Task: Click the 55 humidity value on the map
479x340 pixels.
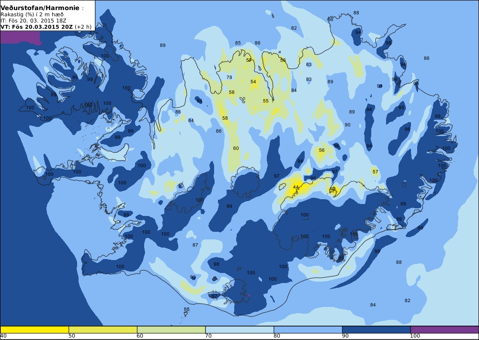Action: (266, 101)
